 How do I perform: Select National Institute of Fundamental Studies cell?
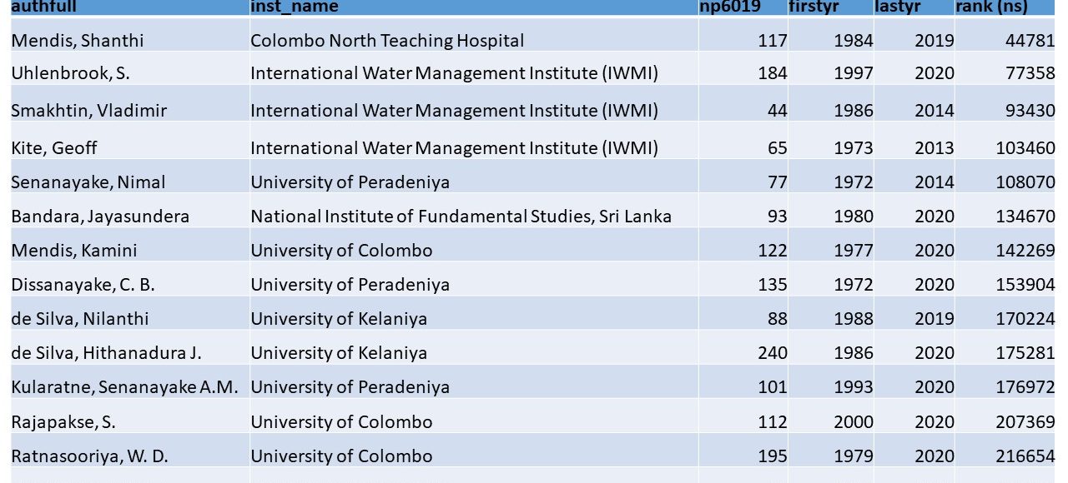(x=461, y=217)
